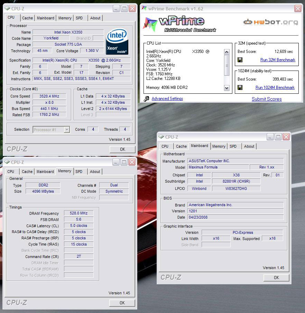Click the Maximus Formula model field

coord(218,167)
